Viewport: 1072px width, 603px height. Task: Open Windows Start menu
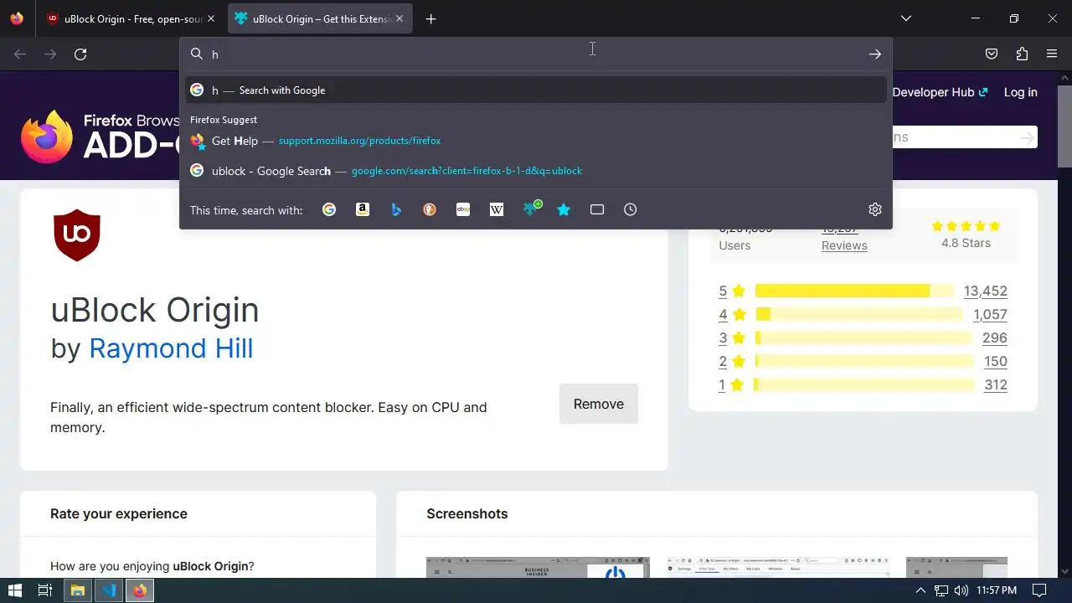pyautogui.click(x=14, y=590)
